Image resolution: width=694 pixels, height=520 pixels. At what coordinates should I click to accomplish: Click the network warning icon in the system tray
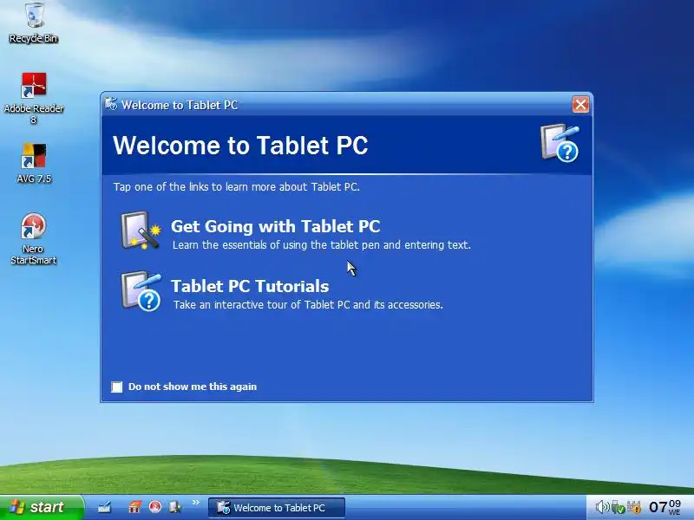click(634, 507)
